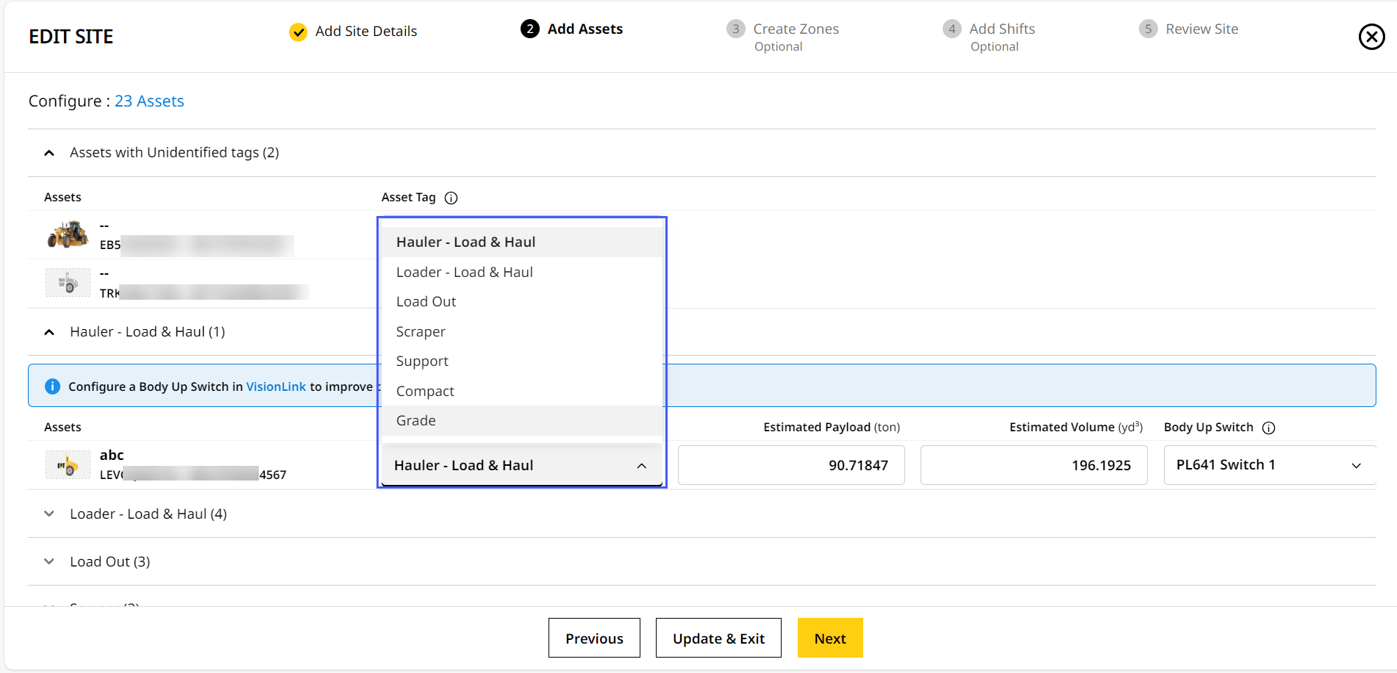Choose Compact in the asset tag dropdown
1397x673 pixels.
tap(425, 391)
